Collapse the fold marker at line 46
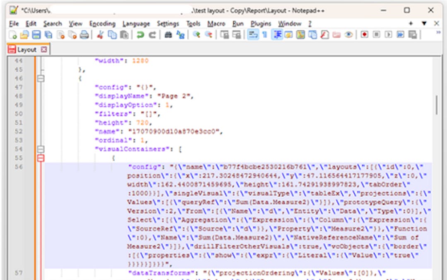The height and width of the screenshot is (280, 447). coord(41,78)
